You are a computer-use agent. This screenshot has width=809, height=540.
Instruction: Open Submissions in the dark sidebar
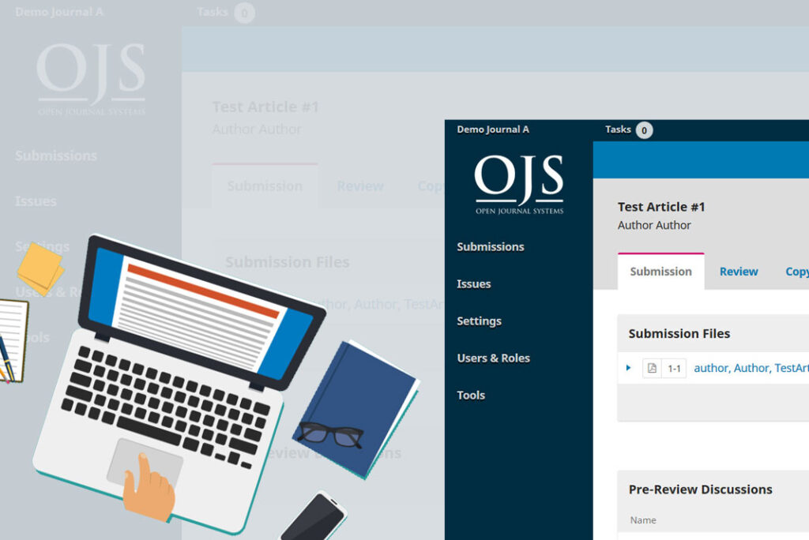pos(490,247)
